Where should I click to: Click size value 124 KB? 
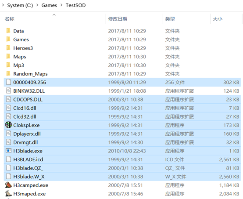[231, 91]
